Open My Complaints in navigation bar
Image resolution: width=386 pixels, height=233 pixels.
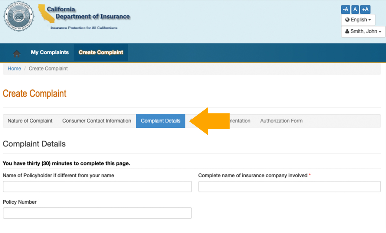50,52
